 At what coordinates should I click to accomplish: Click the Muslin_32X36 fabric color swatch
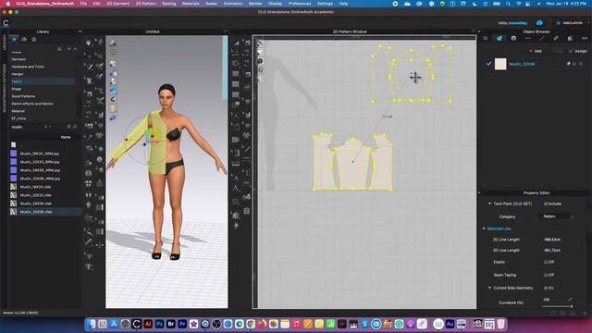point(500,64)
